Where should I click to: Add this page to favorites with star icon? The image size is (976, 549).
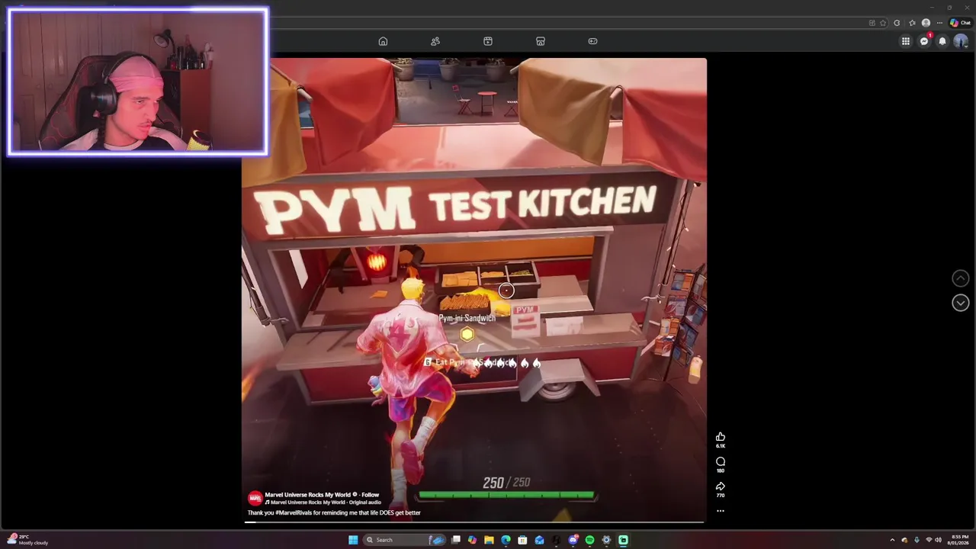[883, 23]
